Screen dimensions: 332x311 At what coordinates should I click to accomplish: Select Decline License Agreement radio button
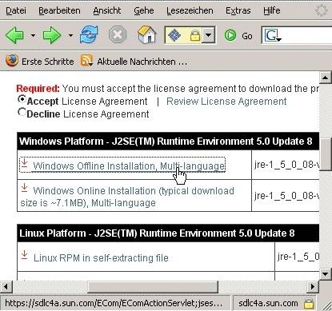[22, 112]
